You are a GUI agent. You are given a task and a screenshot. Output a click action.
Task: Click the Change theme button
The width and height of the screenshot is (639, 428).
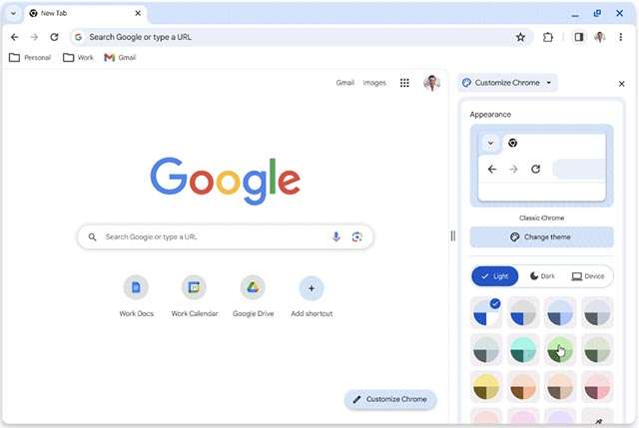coord(541,237)
